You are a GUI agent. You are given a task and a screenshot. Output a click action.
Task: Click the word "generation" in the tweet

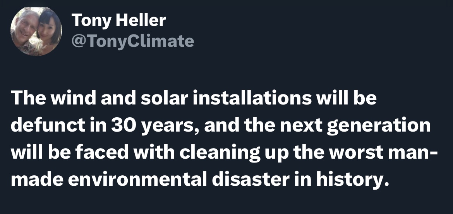[378, 126]
